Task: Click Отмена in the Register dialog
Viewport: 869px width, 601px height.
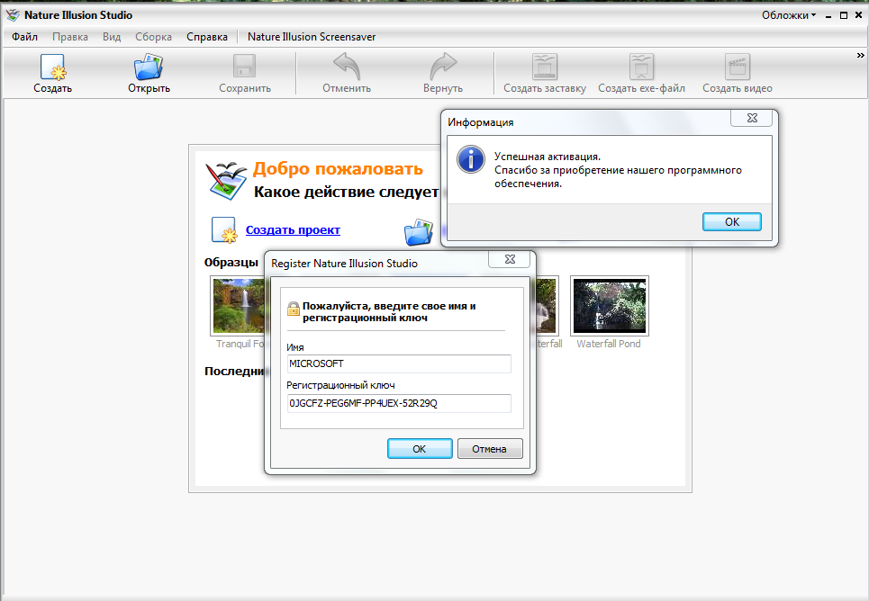Action: (489, 449)
